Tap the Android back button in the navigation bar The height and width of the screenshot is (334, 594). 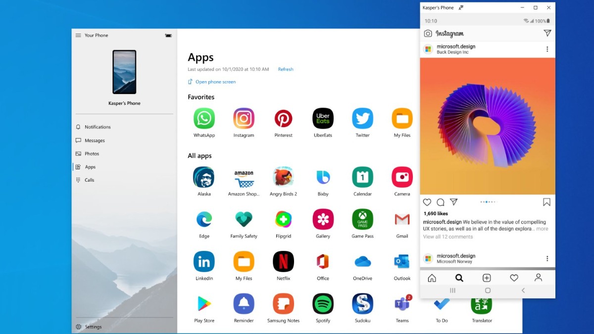pos(523,291)
